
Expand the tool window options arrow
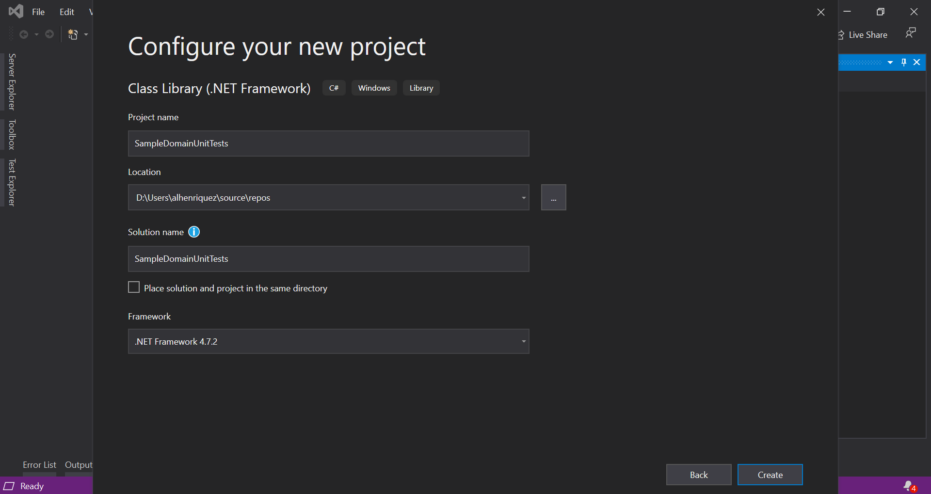(x=890, y=62)
